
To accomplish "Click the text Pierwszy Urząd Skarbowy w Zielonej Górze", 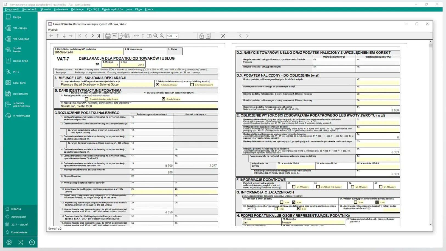I will point(89,84).
